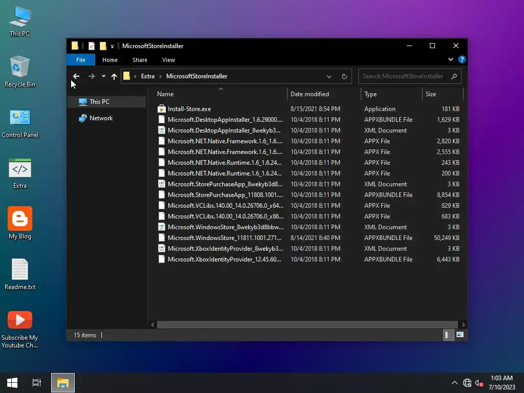Expand the chevron after Extra breadcrumb
Screen dimensions: 524x393
coord(160,77)
